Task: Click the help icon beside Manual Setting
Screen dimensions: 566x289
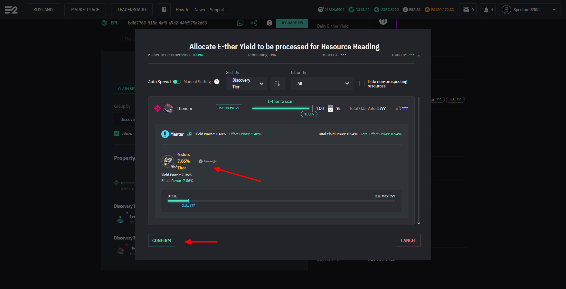Action: point(217,82)
